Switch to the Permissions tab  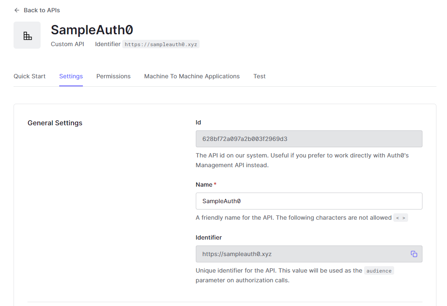[x=113, y=76]
